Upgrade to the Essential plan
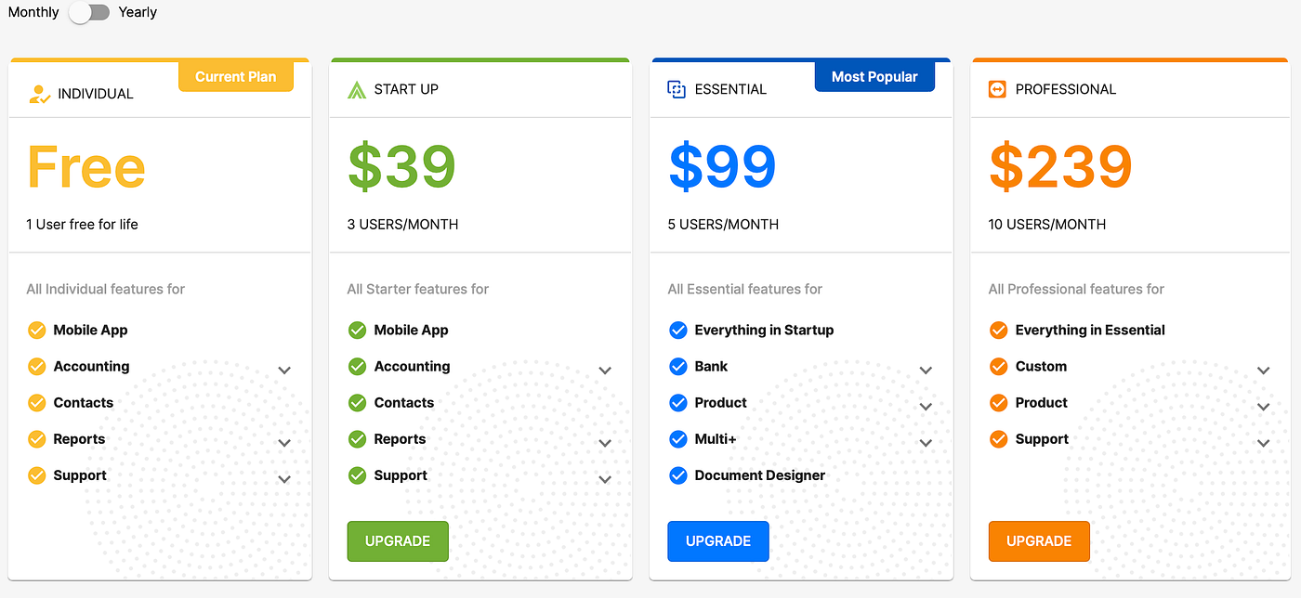The image size is (1301, 598). pyautogui.click(x=718, y=541)
